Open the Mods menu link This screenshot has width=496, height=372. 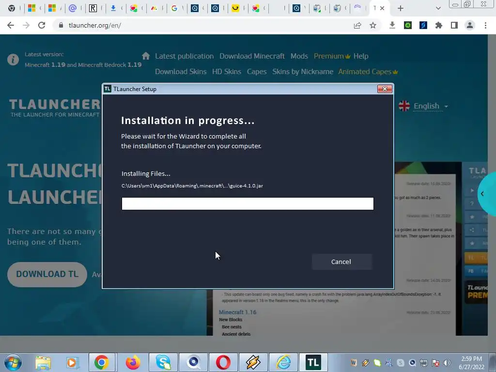point(299,56)
